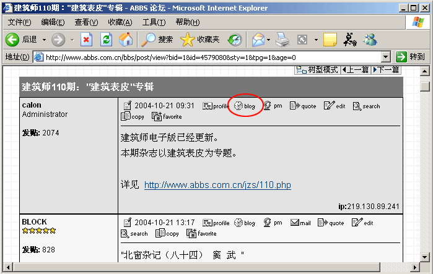Screen dimensions: 433x274
Task: Expand the Mail icon dropdown arrow
Action: click(x=268, y=40)
